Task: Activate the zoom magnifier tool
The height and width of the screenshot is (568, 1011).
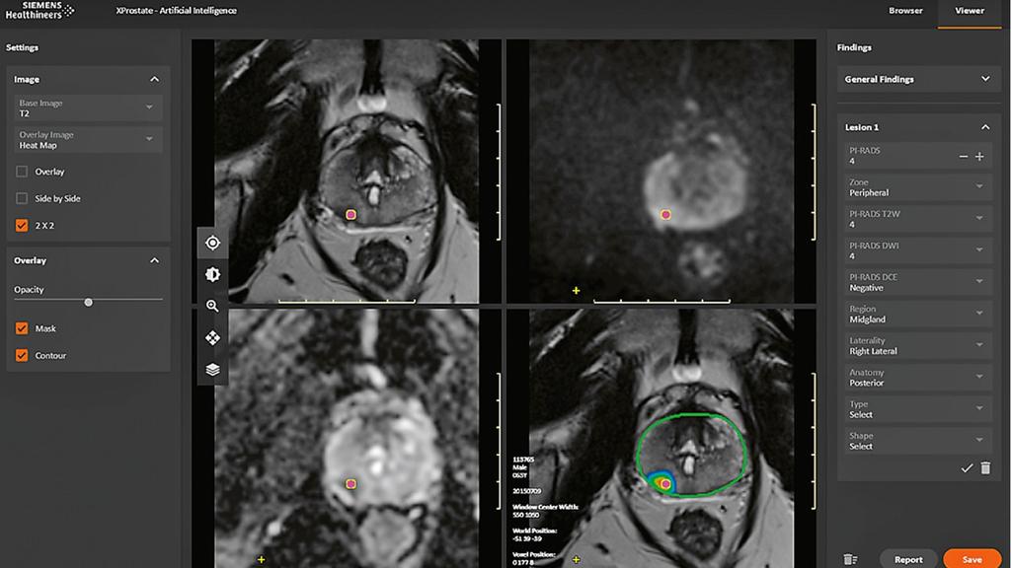Action: [x=211, y=306]
